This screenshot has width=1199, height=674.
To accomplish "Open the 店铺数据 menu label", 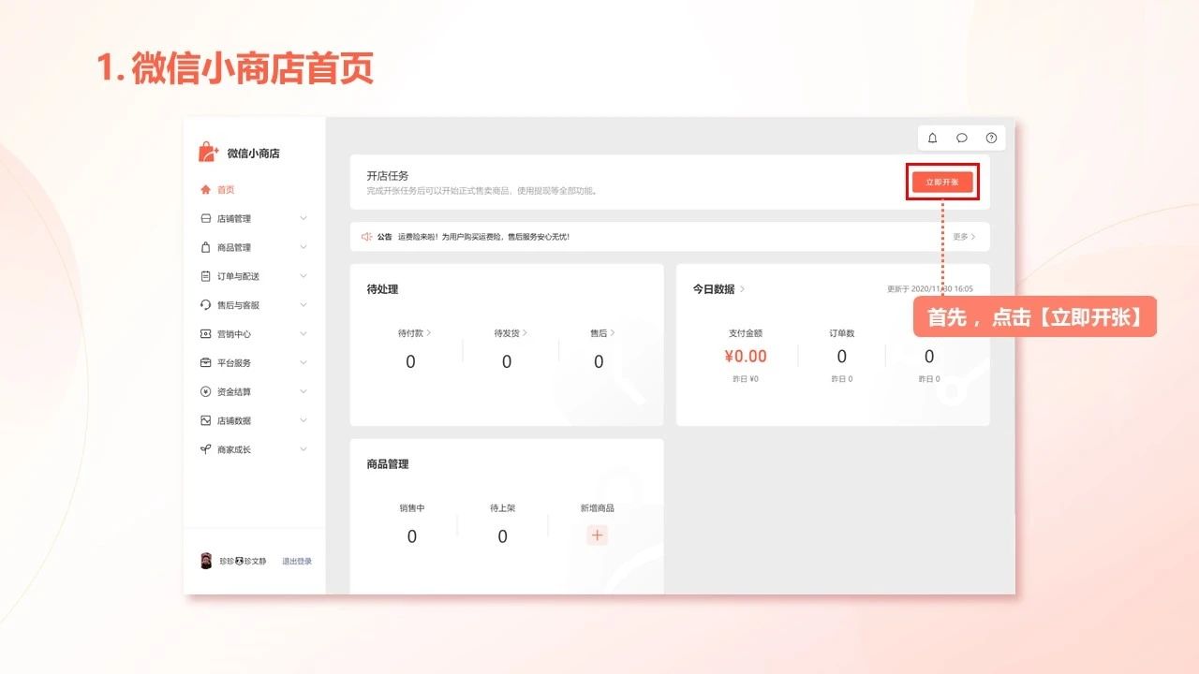I will [234, 420].
